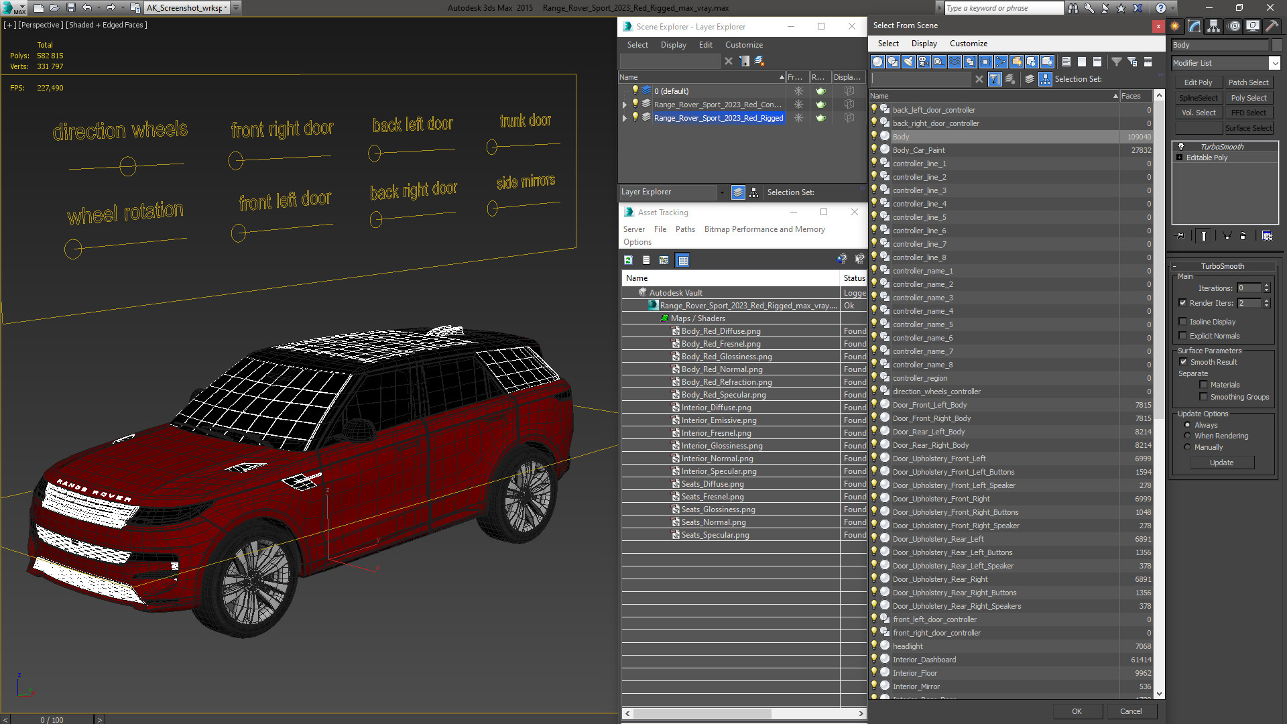This screenshot has width=1287, height=724.
Task: Toggle Display Geometry filter in Select From Scene
Action: [x=877, y=62]
